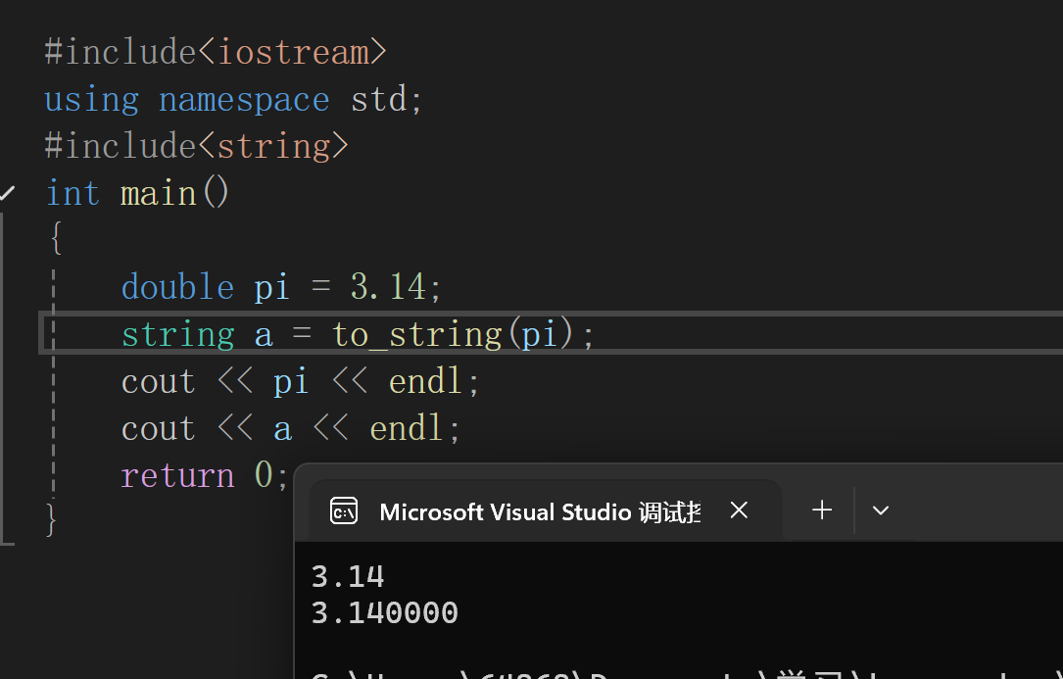Select the variable pi on the double declaration line
This screenshot has height=679, width=1063.
tap(271, 286)
